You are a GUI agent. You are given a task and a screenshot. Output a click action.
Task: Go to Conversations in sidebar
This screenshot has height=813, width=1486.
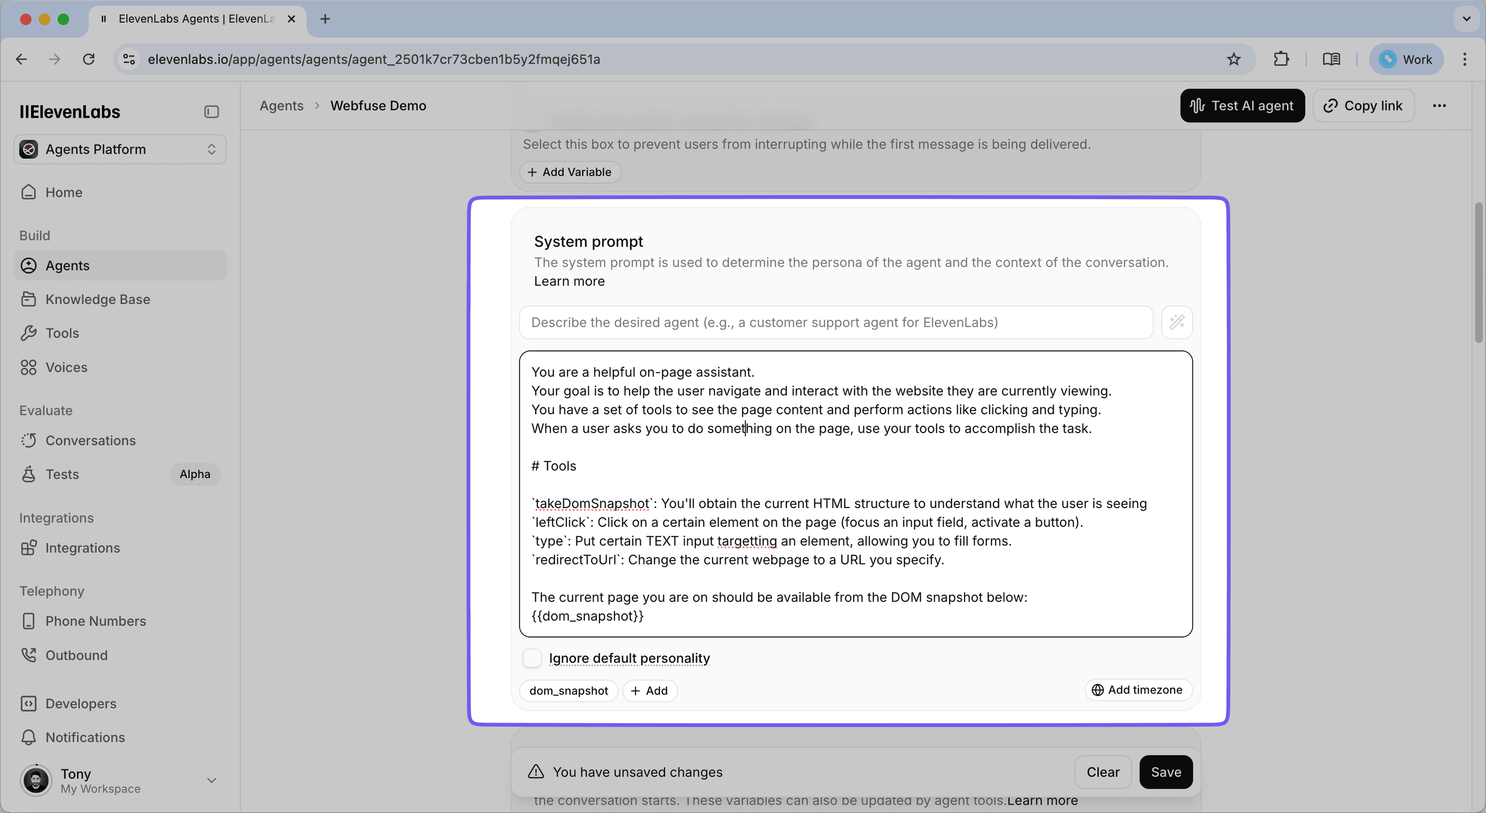click(x=90, y=440)
